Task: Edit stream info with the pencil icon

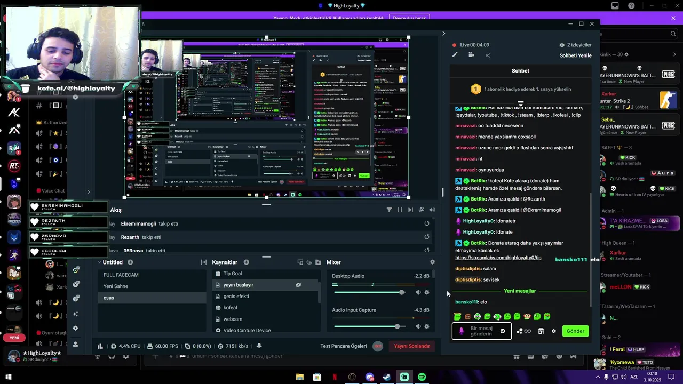Action: [455, 55]
